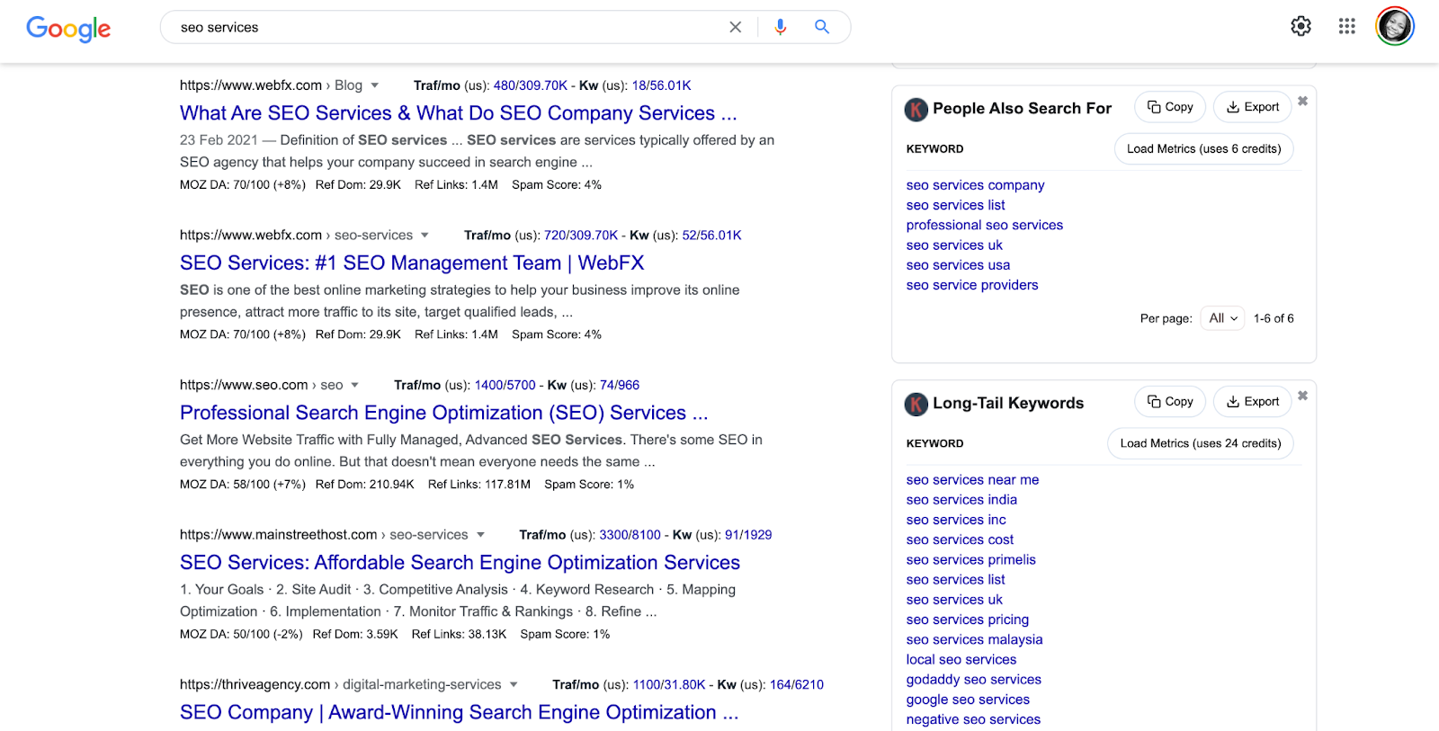The width and height of the screenshot is (1439, 731).
Task: Search for negative seo services
Action: coord(974,719)
